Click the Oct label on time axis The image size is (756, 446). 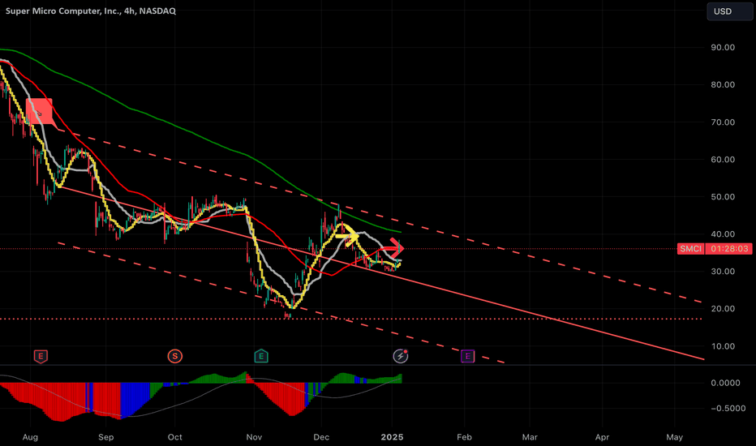[x=174, y=437]
